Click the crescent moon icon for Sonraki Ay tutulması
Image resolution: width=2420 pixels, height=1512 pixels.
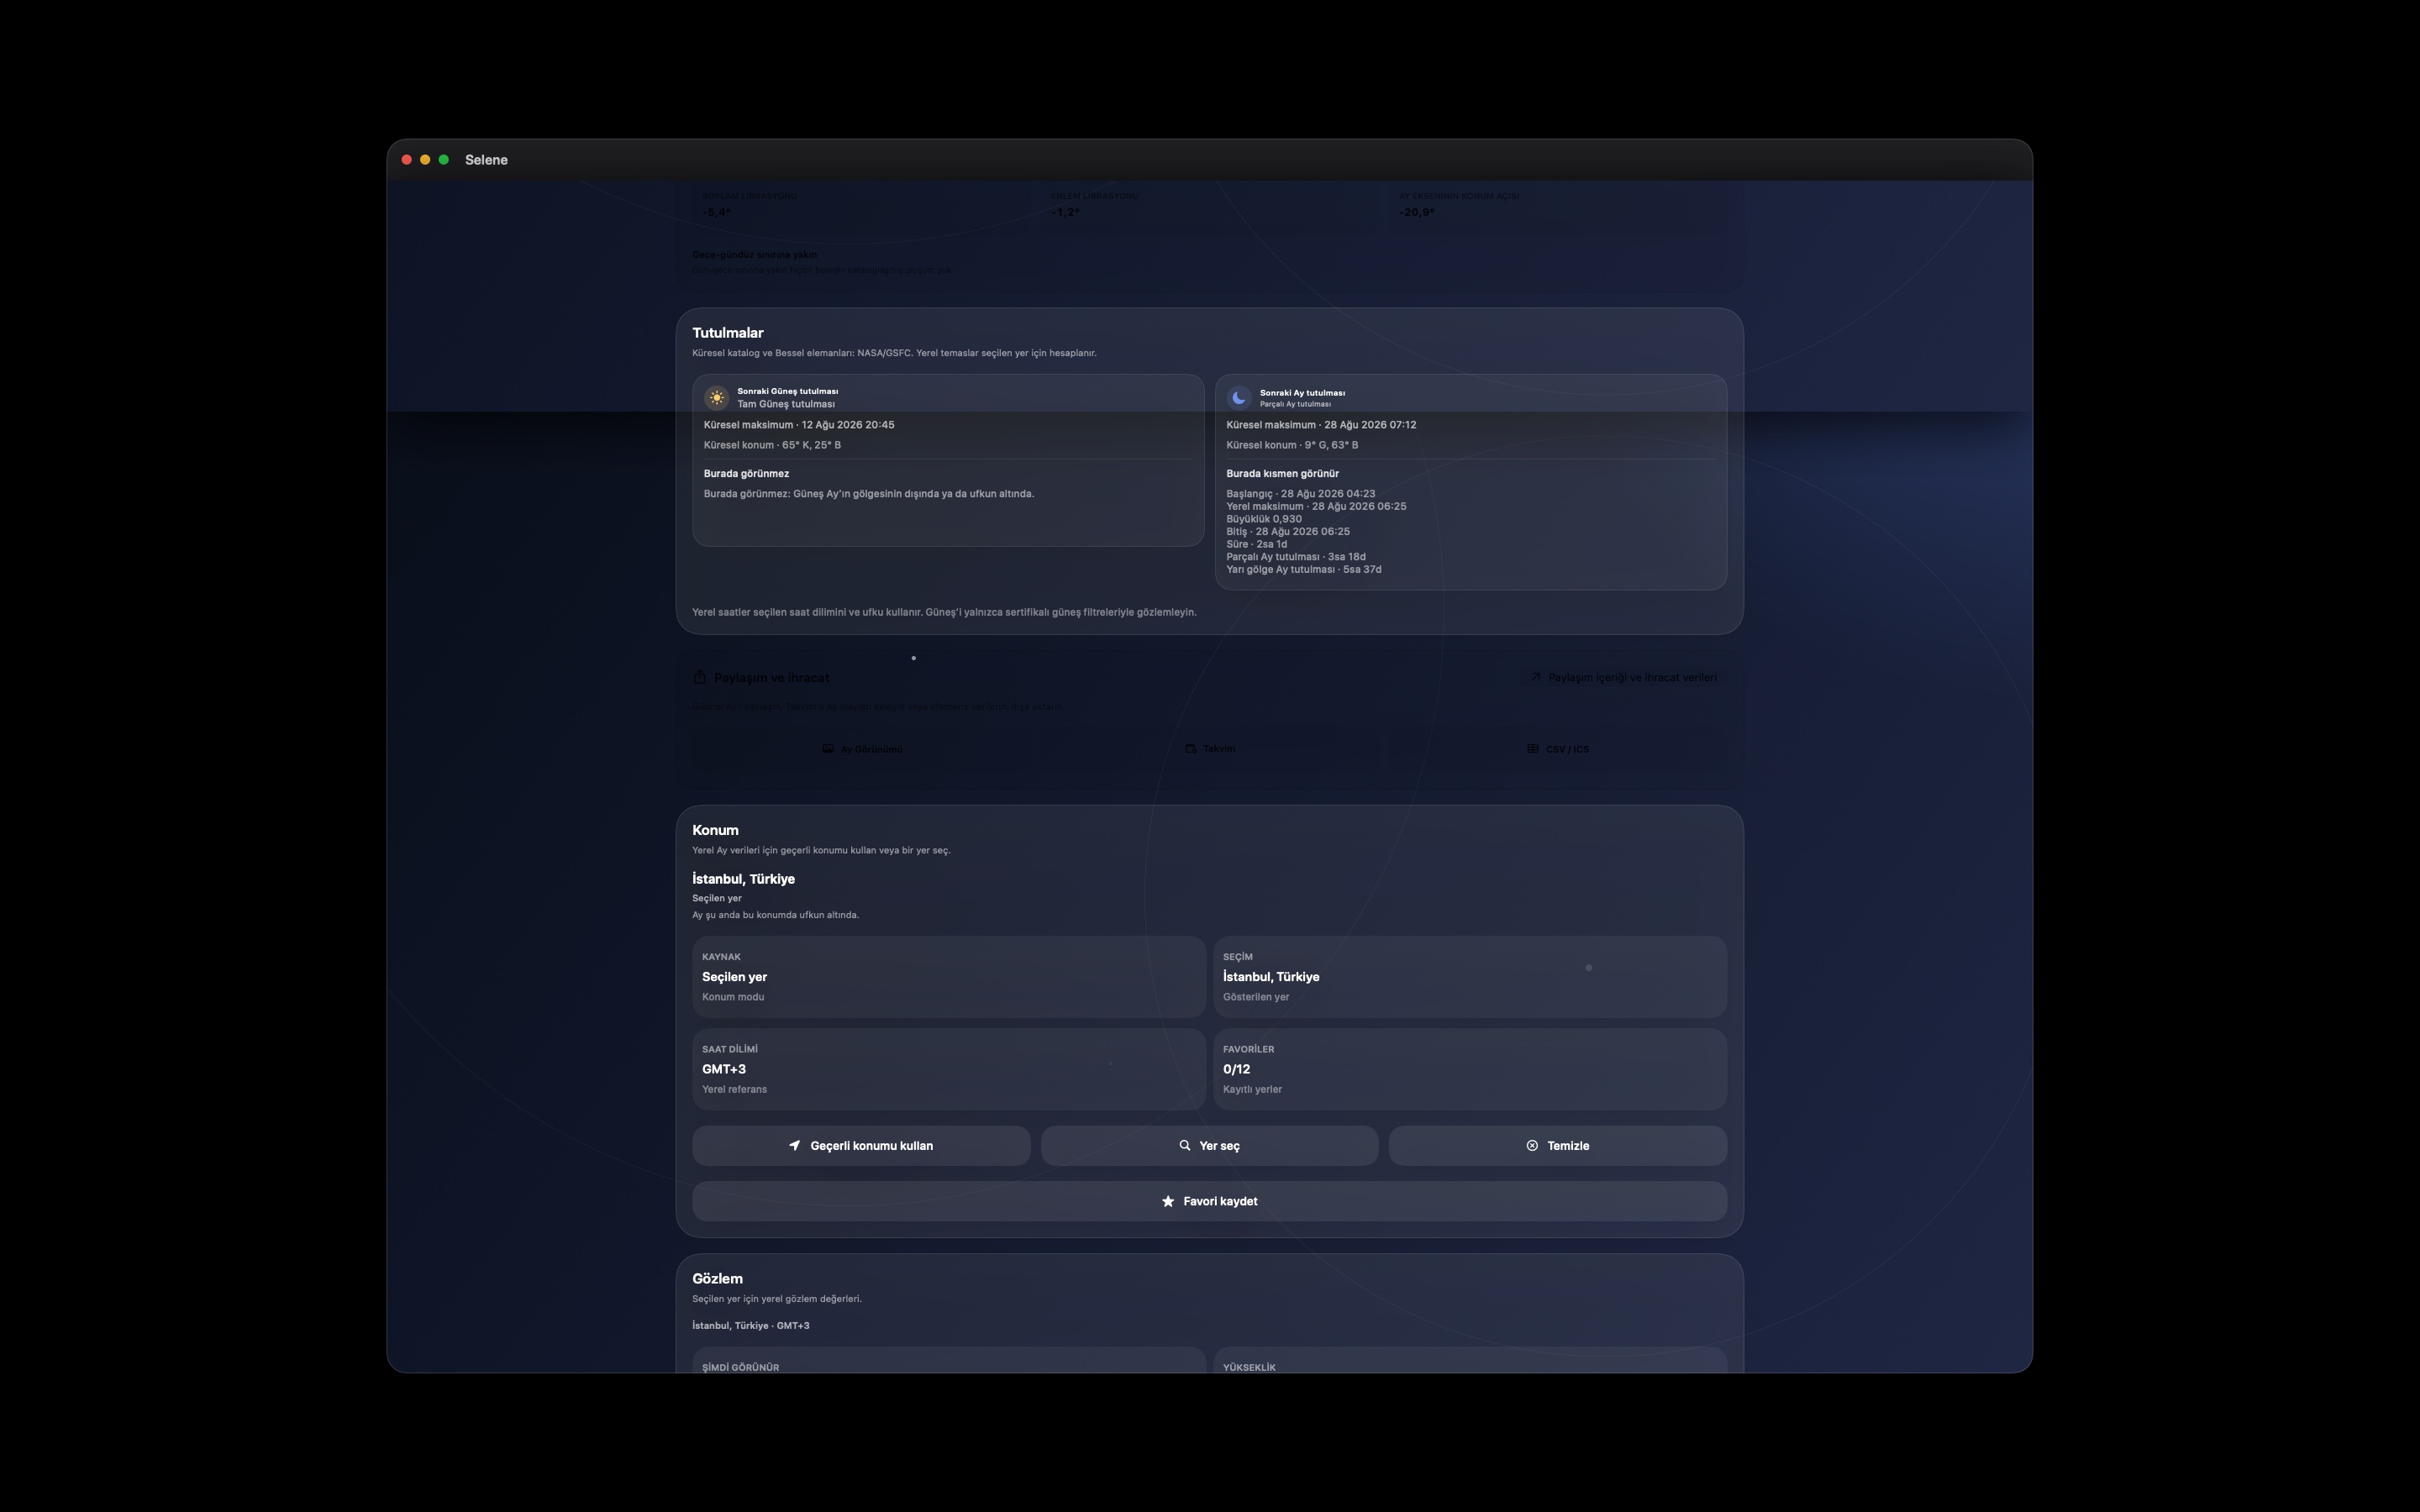[x=1239, y=398]
